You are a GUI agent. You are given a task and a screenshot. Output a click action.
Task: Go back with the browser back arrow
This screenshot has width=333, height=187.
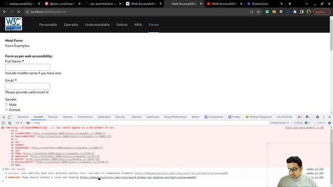5,12
